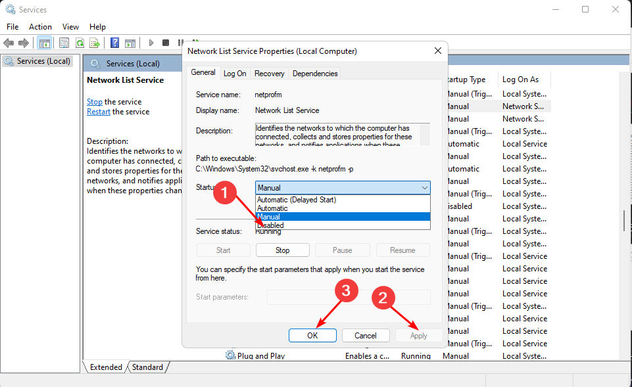Confirm with the OK button
The height and width of the screenshot is (387, 632).
pos(312,336)
